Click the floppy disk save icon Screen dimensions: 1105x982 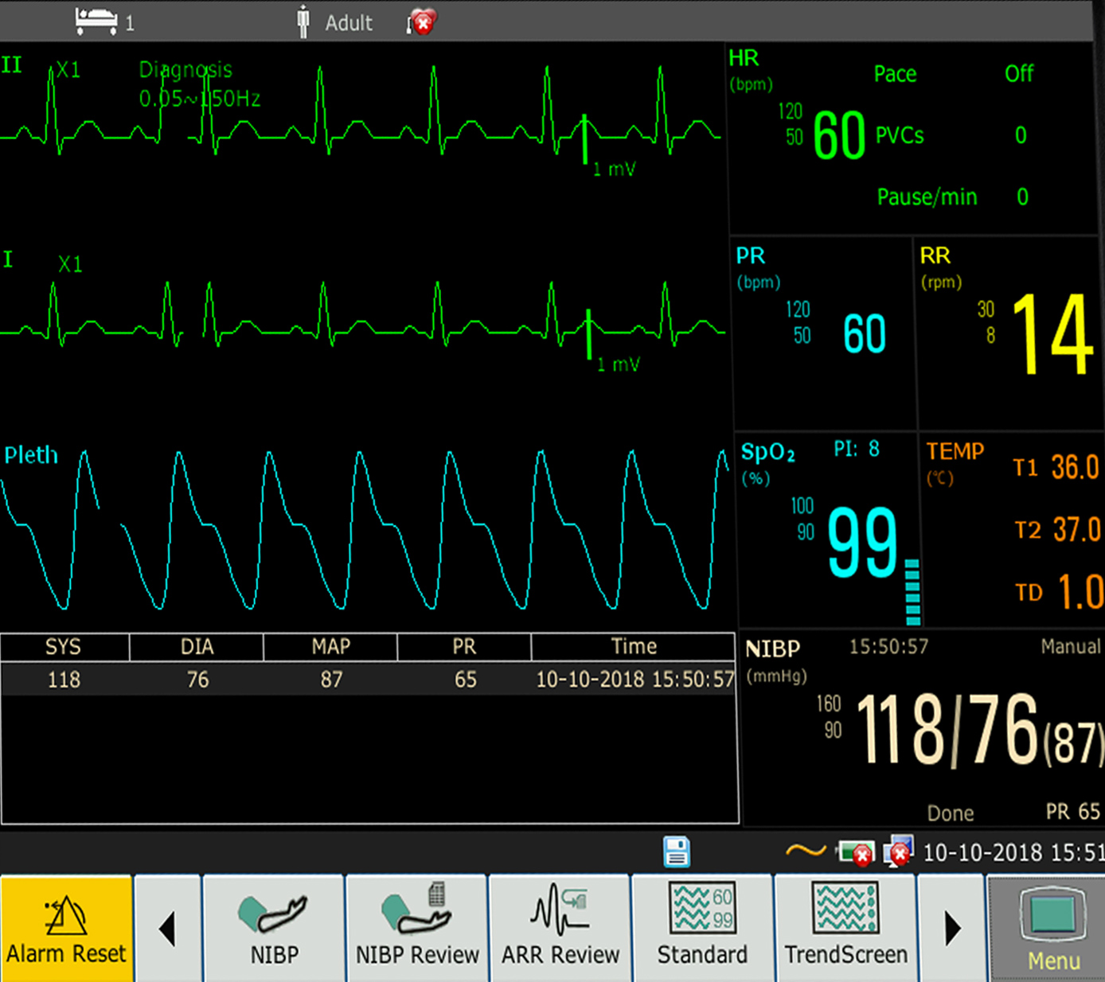pos(677,851)
